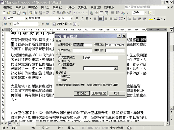Open the font name 新細明體 dropdown
The width and height of the screenshot is (174, 130).
(59, 18)
